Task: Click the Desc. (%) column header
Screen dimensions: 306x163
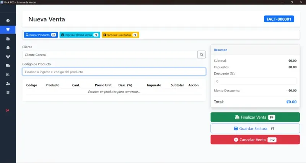Action: point(125,85)
